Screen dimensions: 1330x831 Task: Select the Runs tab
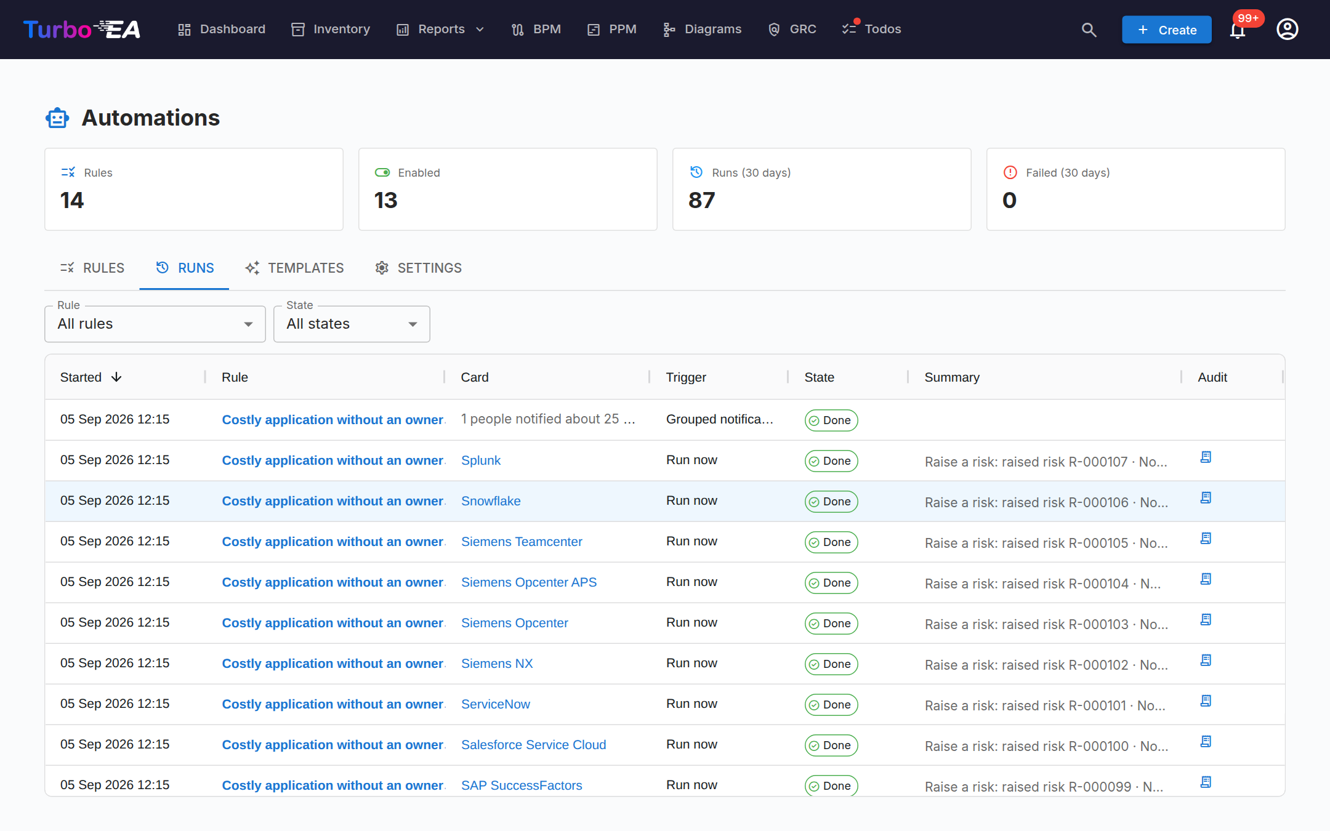[185, 268]
